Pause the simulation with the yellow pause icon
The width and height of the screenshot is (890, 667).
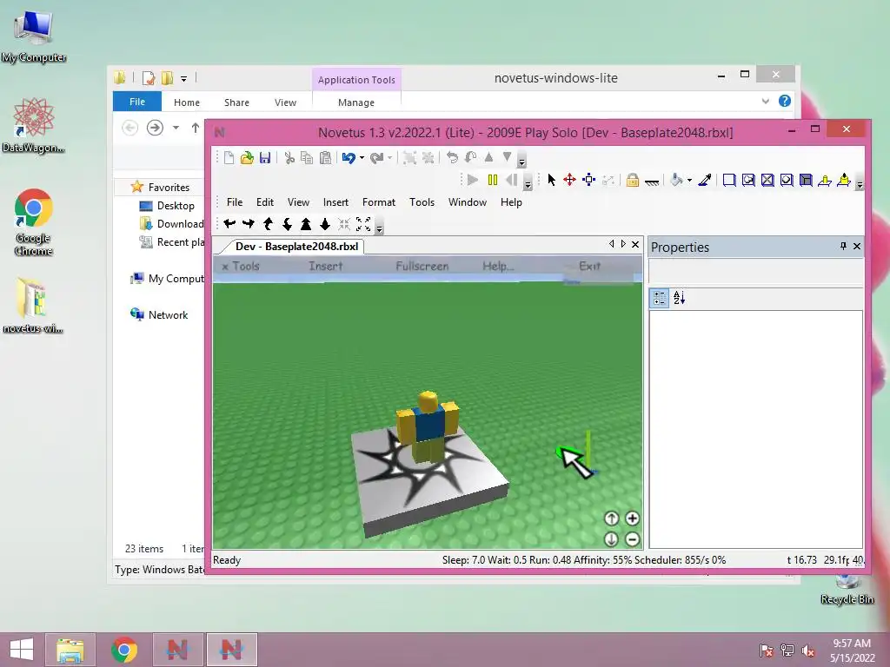pyautogui.click(x=493, y=180)
